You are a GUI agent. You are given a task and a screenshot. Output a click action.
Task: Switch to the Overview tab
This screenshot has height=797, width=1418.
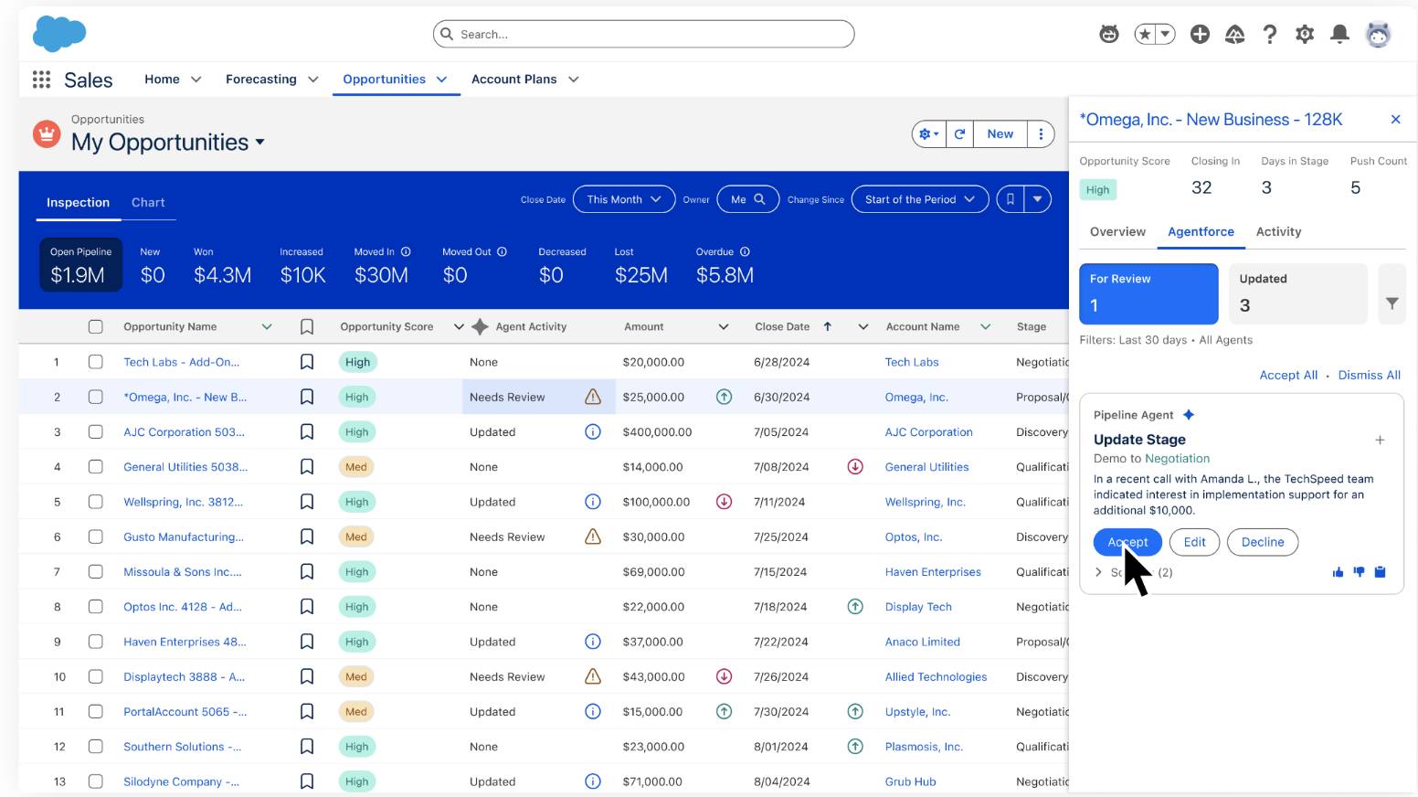1117,231
